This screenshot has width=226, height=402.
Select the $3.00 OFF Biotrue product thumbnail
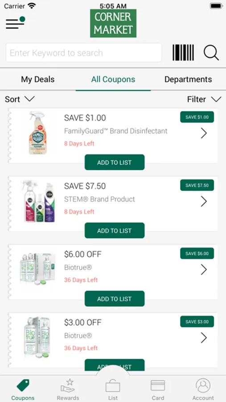click(37, 337)
